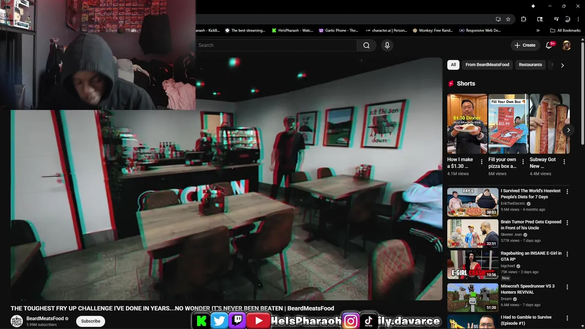Image resolution: width=585 pixels, height=329 pixels.
Task: Click the video title 'THE TOUGHEST FRY UP CHALLENGE'
Action: point(172,308)
